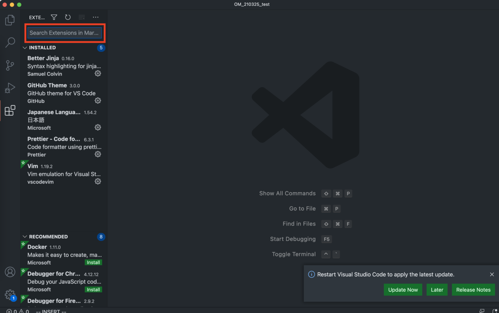Open manage settings for Prettier extension
Screen dimensions: 499x313
[x=98, y=154]
